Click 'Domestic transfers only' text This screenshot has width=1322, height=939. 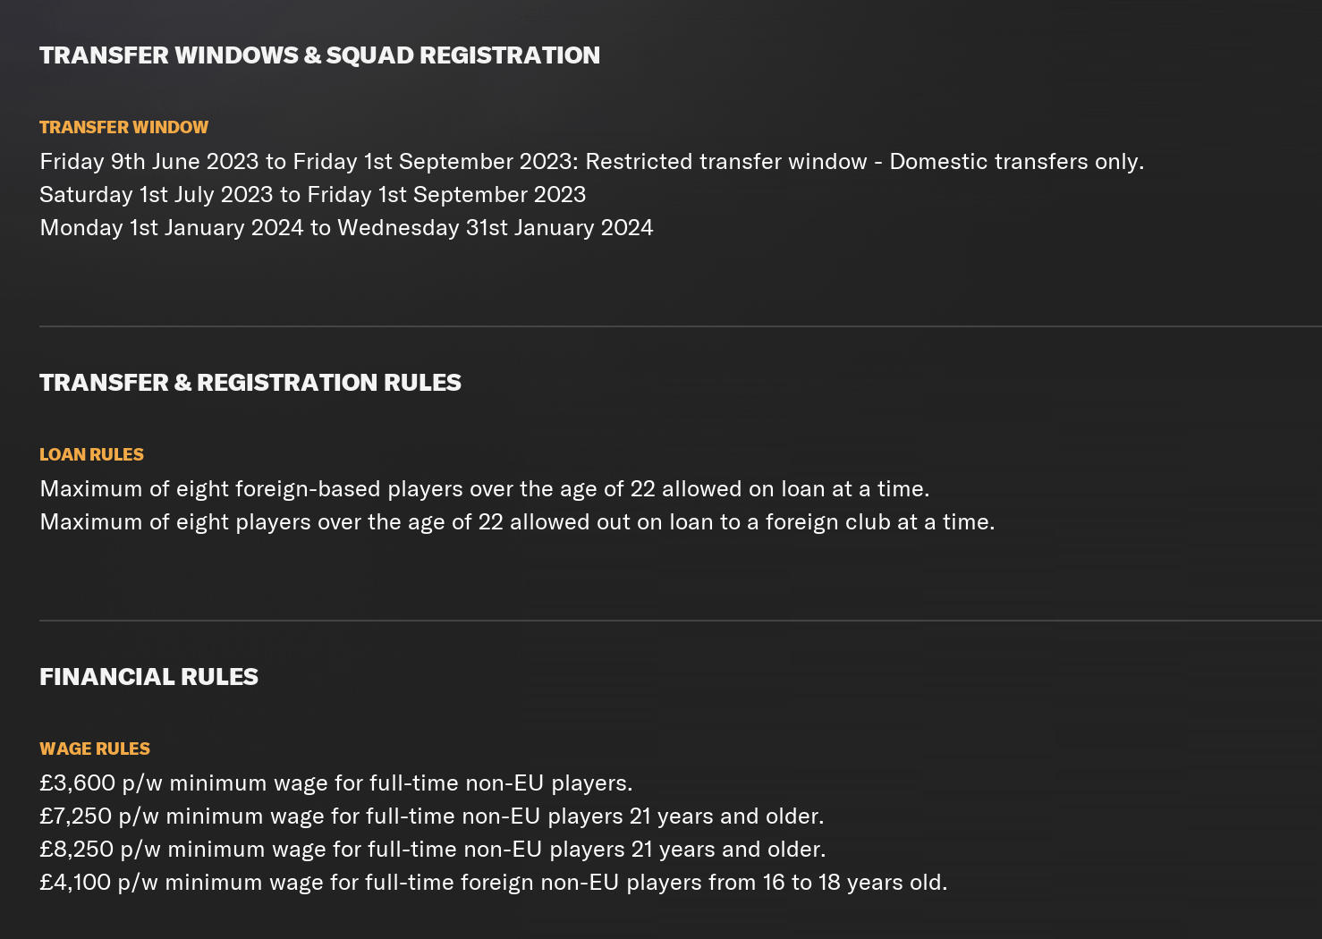1016,162
